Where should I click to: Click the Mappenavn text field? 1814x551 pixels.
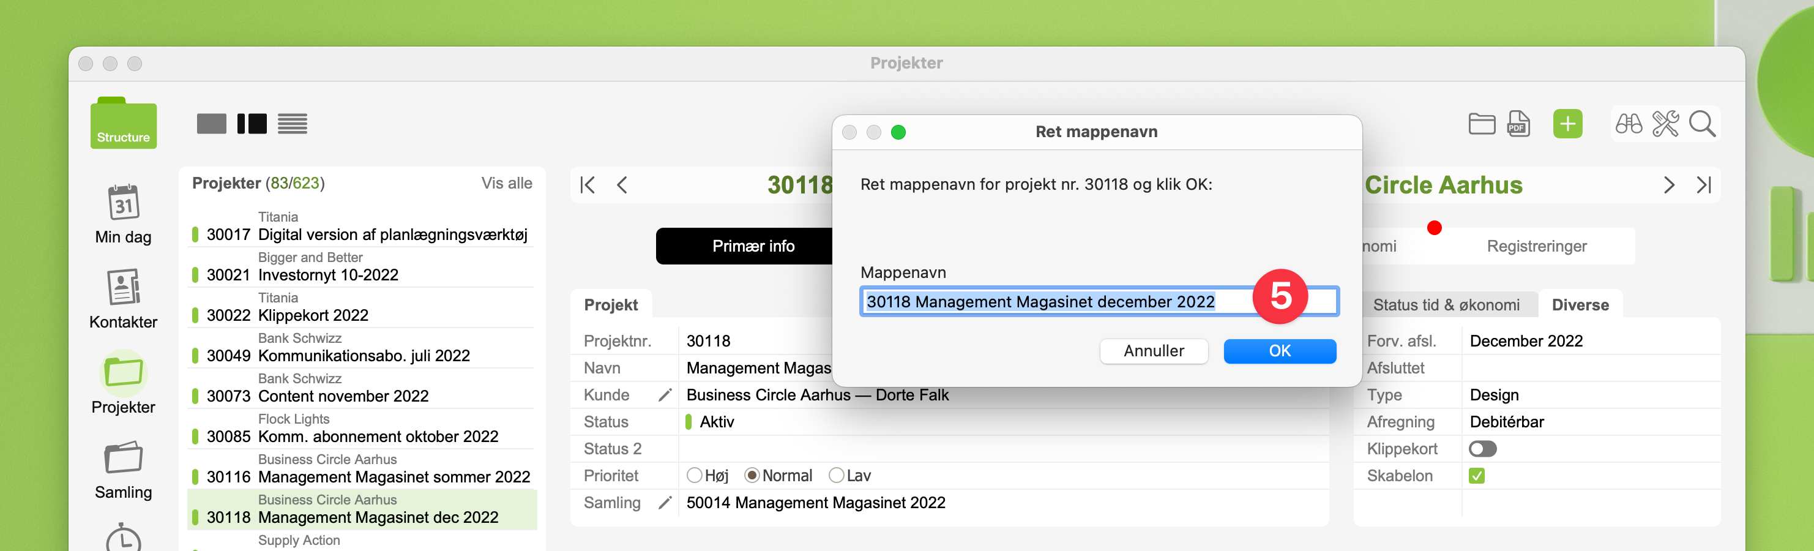(1056, 302)
